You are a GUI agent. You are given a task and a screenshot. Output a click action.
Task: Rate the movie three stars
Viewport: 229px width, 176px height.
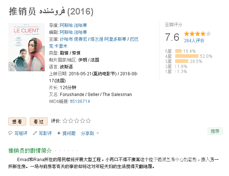coord(77,121)
